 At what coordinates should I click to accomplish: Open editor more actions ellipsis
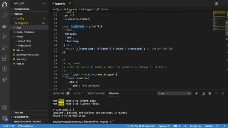(x=223, y=3)
